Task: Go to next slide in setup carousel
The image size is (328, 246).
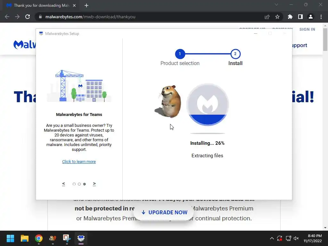Action: pyautogui.click(x=94, y=184)
